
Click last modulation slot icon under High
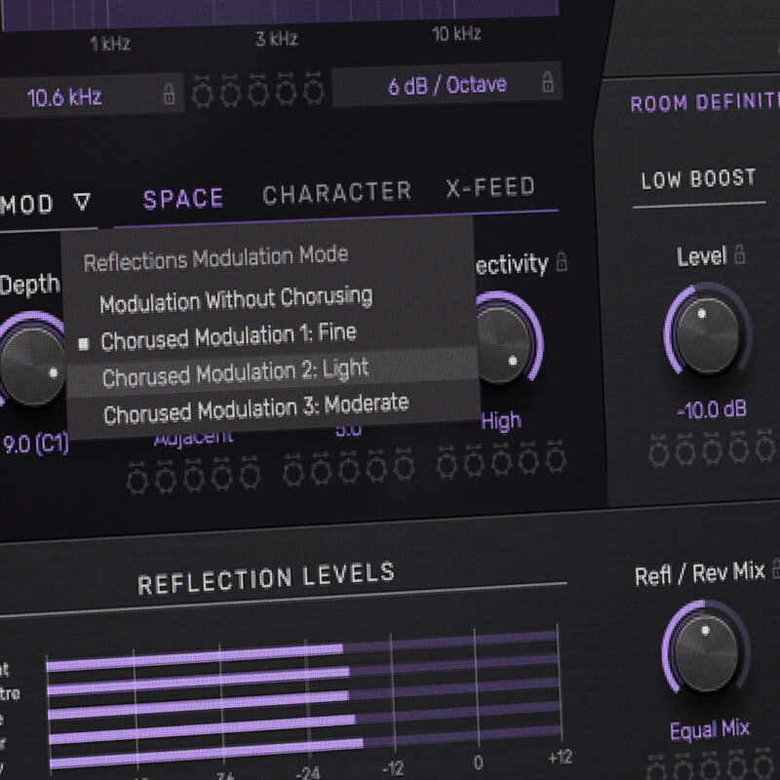tap(556, 455)
